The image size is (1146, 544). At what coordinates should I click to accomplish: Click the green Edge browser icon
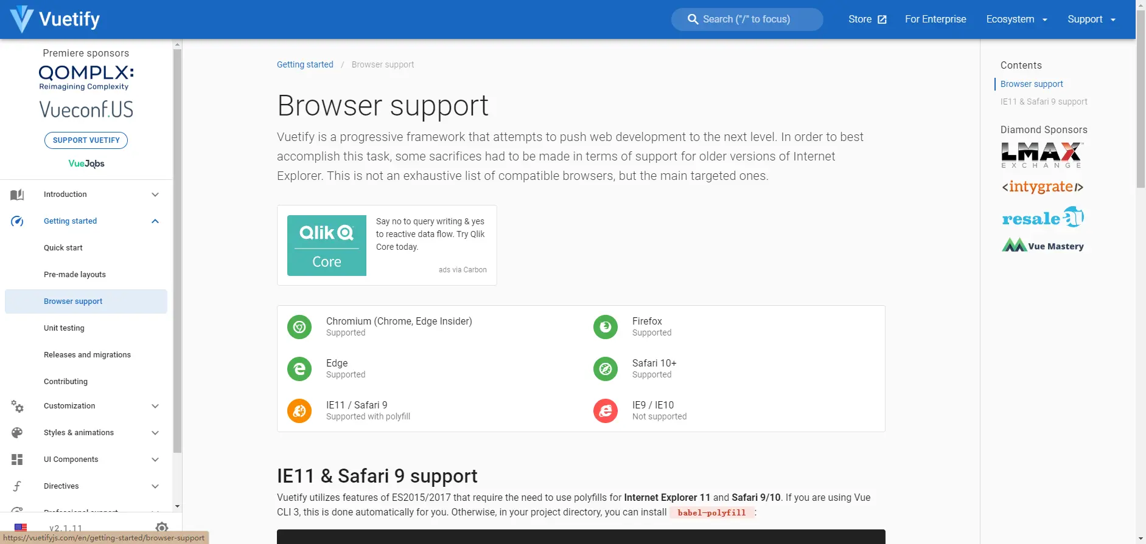pos(299,369)
